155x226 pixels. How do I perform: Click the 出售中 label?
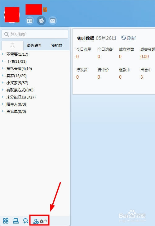146,70
